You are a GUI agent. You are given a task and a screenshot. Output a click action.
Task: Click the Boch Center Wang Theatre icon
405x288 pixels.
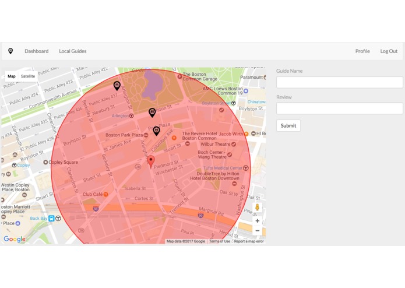(x=230, y=154)
